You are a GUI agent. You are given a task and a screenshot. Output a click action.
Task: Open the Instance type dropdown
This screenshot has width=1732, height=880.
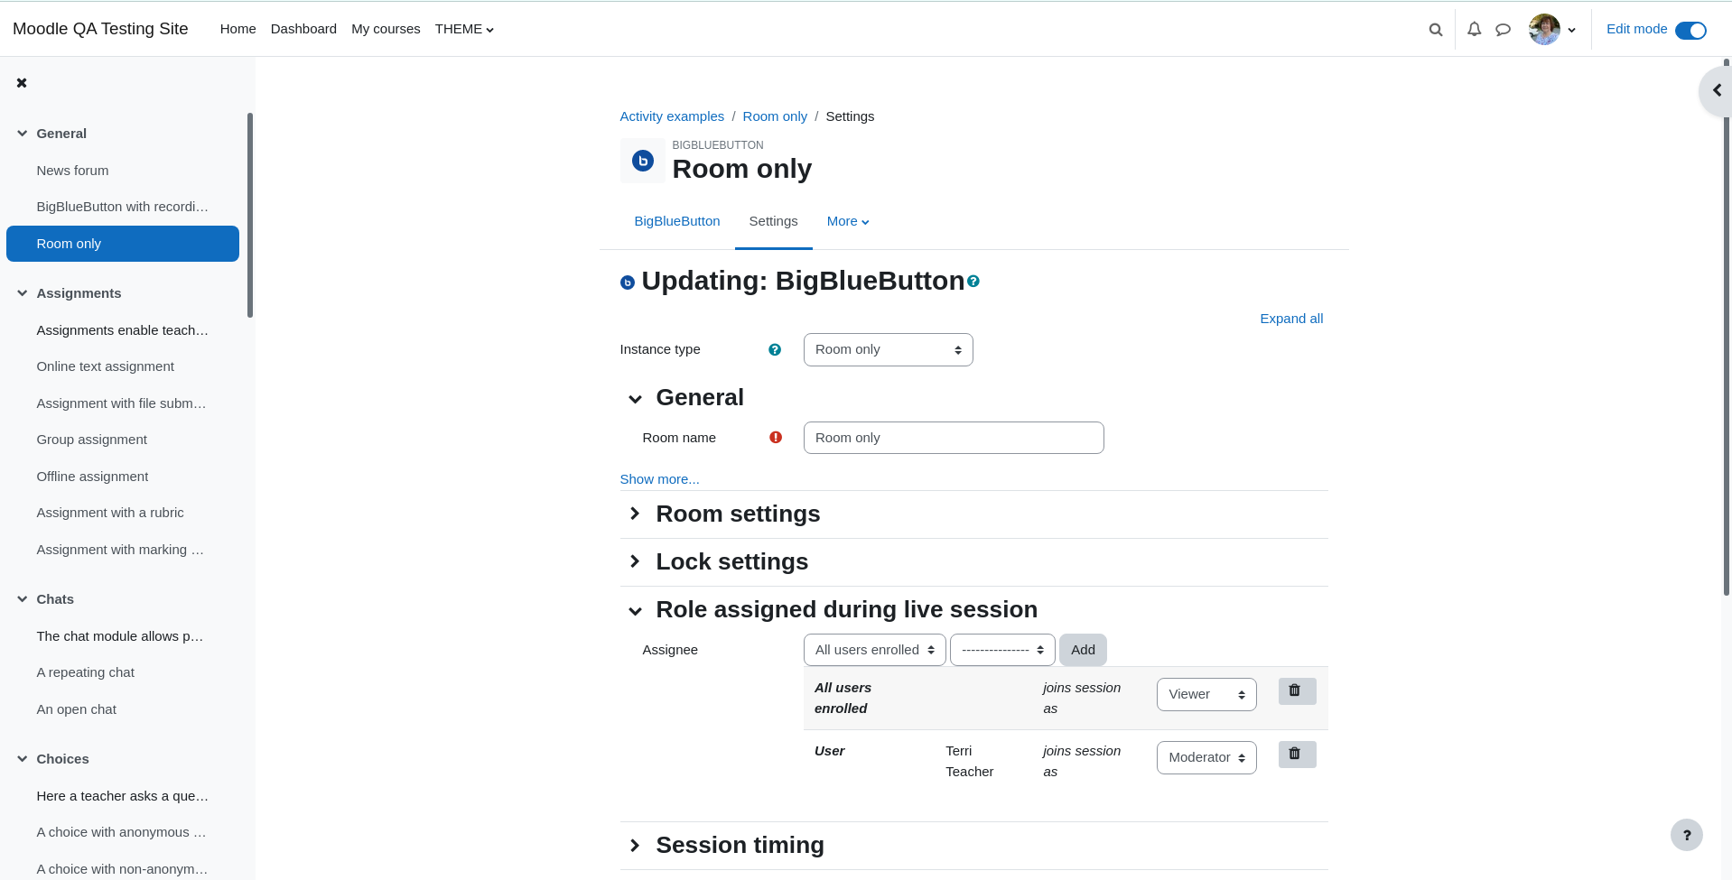pos(888,350)
